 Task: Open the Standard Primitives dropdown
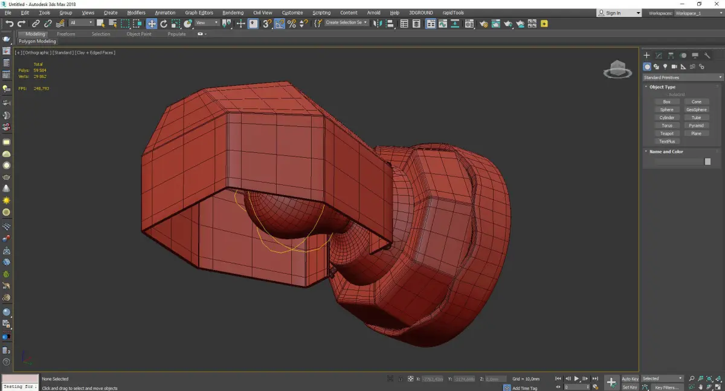[x=683, y=77]
